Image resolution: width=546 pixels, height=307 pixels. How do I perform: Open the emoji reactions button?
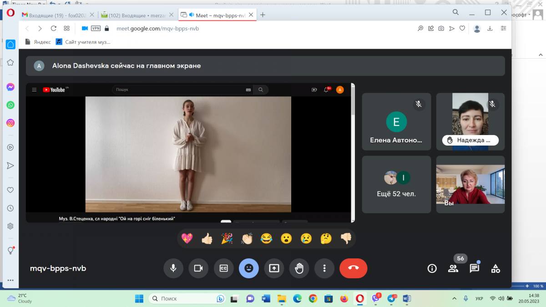click(248, 268)
